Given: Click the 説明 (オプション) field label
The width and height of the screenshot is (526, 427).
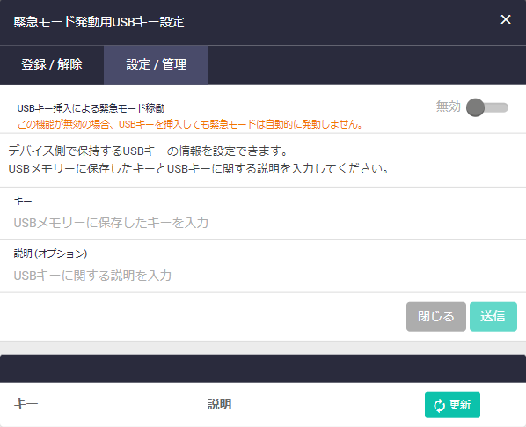Looking at the screenshot, I should tap(50, 254).
